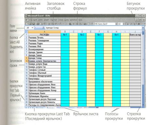Open the Name Box dropdown arrow

[32, 28]
